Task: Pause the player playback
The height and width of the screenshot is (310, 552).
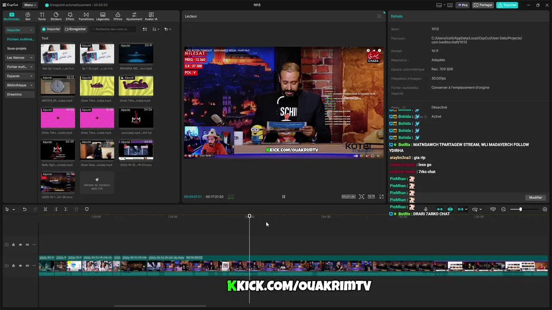Action: [x=283, y=197]
